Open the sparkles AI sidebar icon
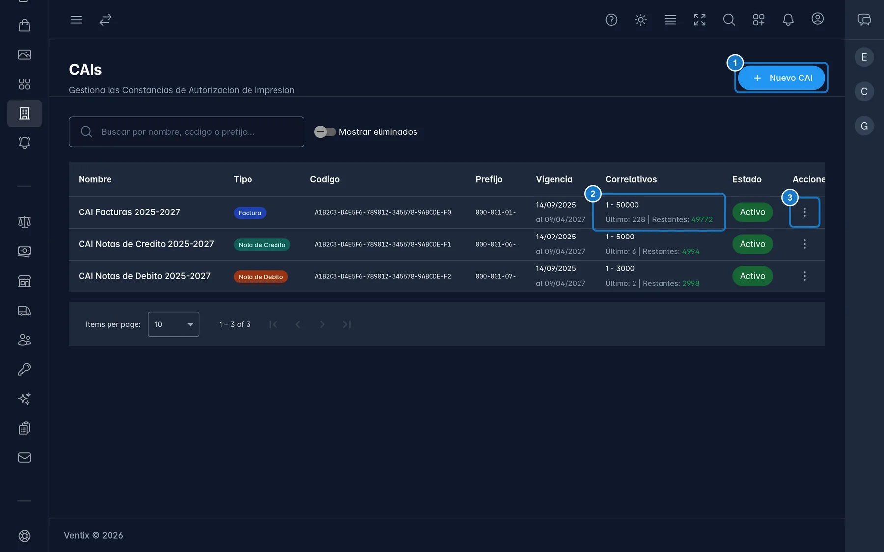This screenshot has height=552, width=884. (25, 399)
